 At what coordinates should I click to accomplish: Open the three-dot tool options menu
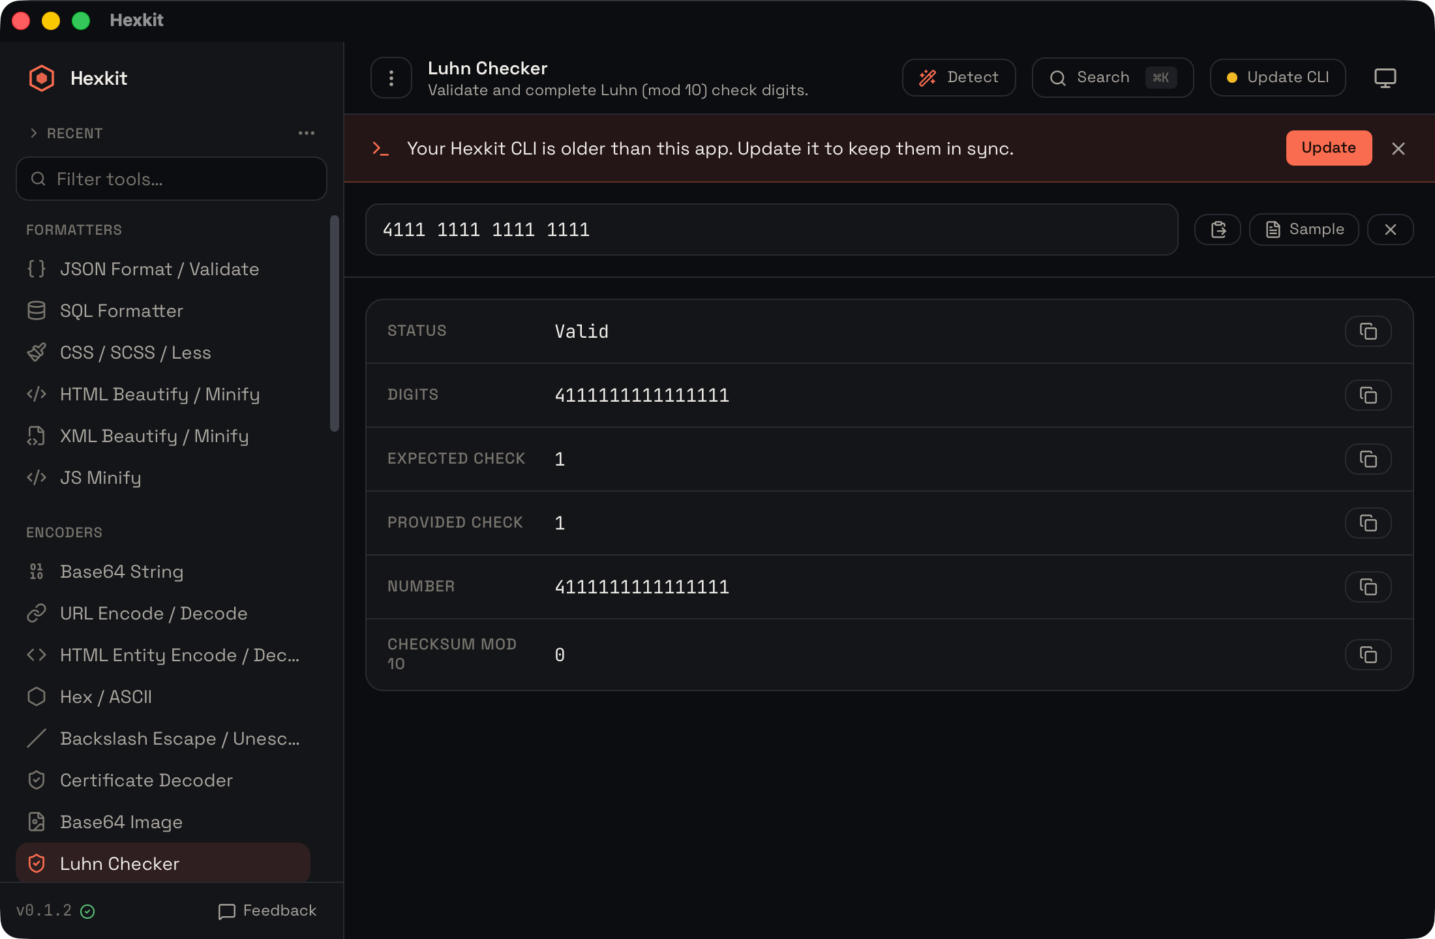[x=391, y=78]
